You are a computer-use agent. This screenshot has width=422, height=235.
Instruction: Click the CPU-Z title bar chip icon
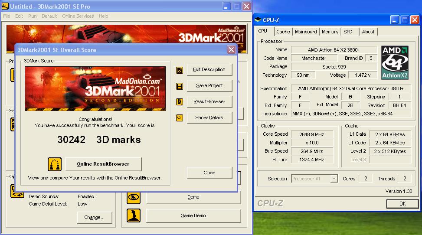[x=258, y=20]
